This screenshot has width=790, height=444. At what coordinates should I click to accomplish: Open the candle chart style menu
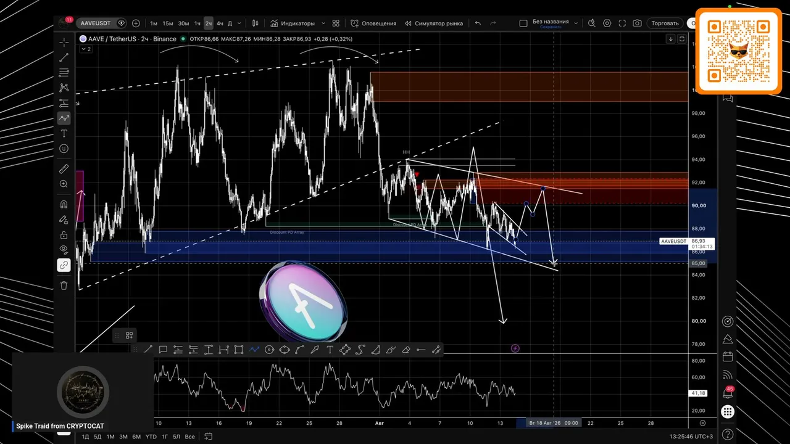click(256, 23)
